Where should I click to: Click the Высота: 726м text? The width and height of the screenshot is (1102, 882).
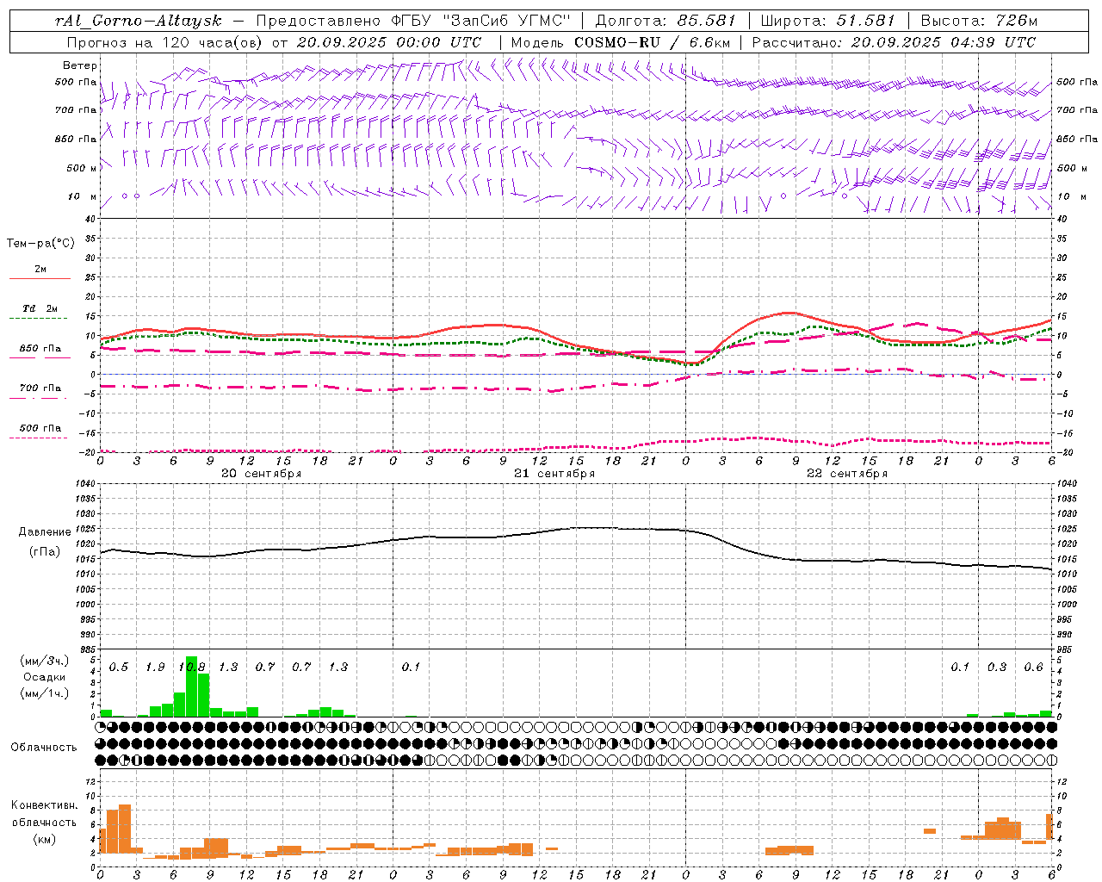[979, 21]
